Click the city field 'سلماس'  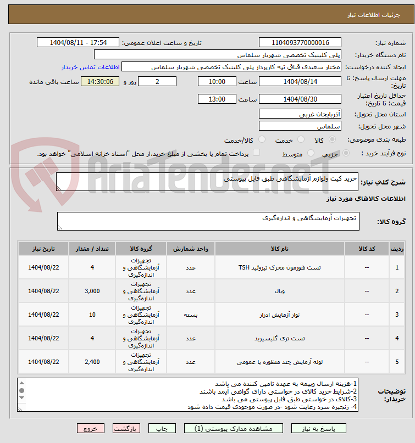click(300, 126)
